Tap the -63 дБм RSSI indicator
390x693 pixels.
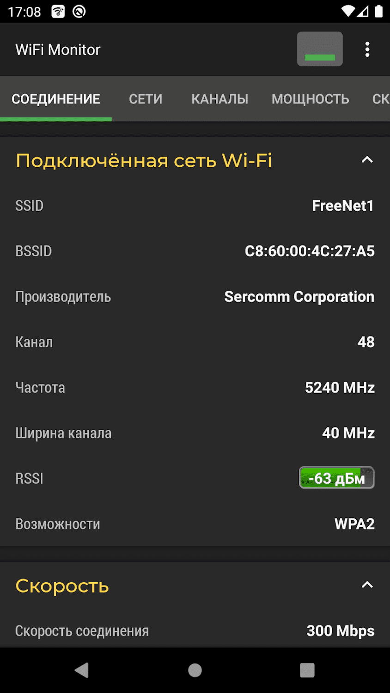(336, 478)
